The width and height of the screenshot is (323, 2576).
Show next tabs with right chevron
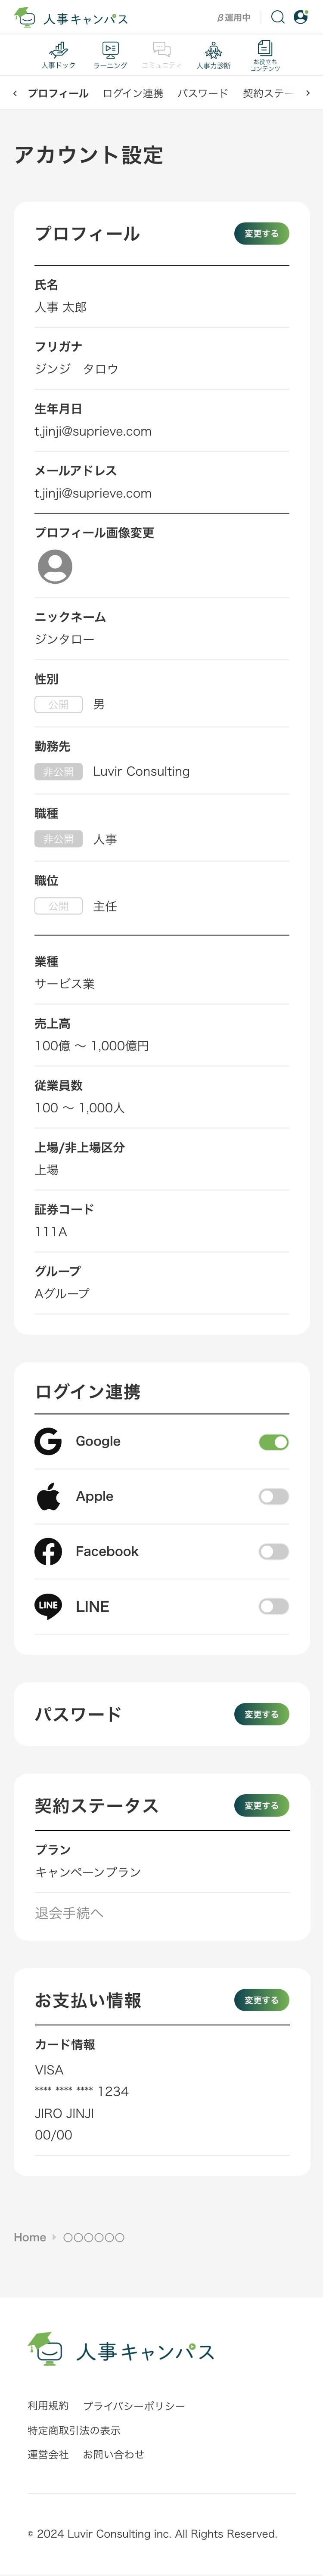(x=308, y=93)
